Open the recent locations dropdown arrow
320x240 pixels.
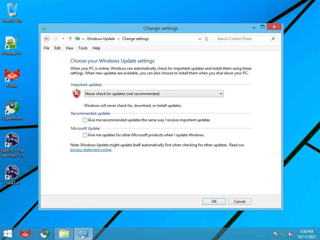click(63, 39)
